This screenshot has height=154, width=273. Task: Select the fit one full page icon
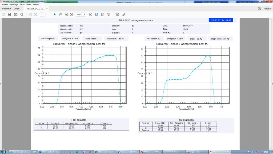pyautogui.click(x=96, y=15)
